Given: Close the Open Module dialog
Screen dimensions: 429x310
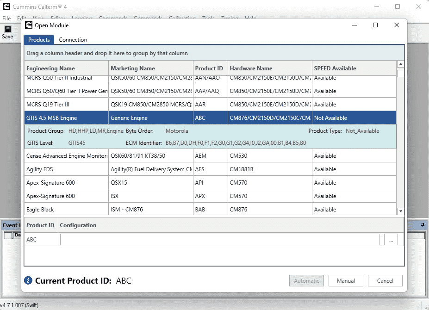Looking at the screenshot, I should (397, 25).
